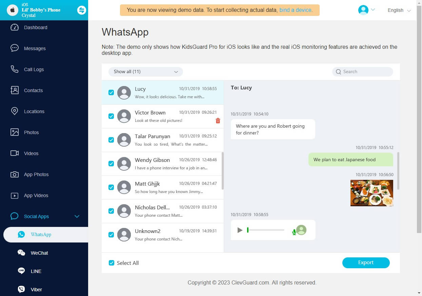422x296 pixels.
Task: Uncheck the Lucy conversation checkbox
Action: (111, 92)
